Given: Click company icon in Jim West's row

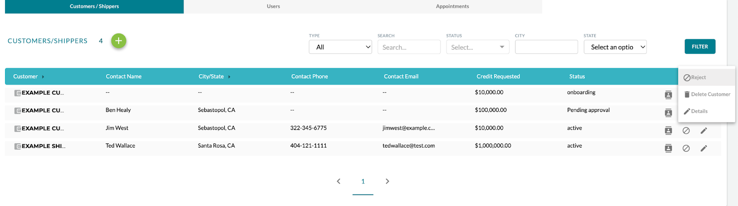Looking at the screenshot, I should pyautogui.click(x=18, y=129).
